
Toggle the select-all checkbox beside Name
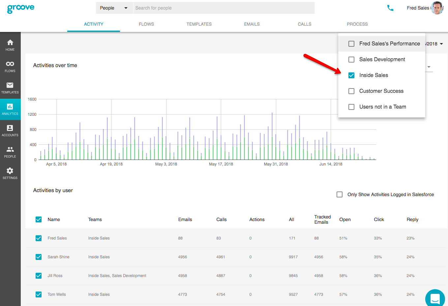(39, 219)
